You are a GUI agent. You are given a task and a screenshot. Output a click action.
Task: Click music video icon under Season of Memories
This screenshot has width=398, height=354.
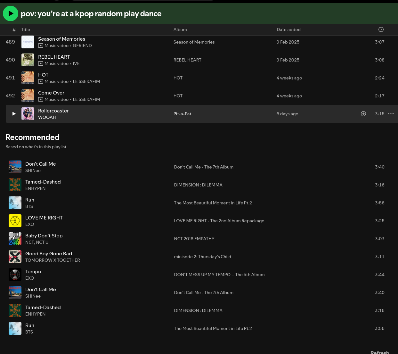[41, 45]
